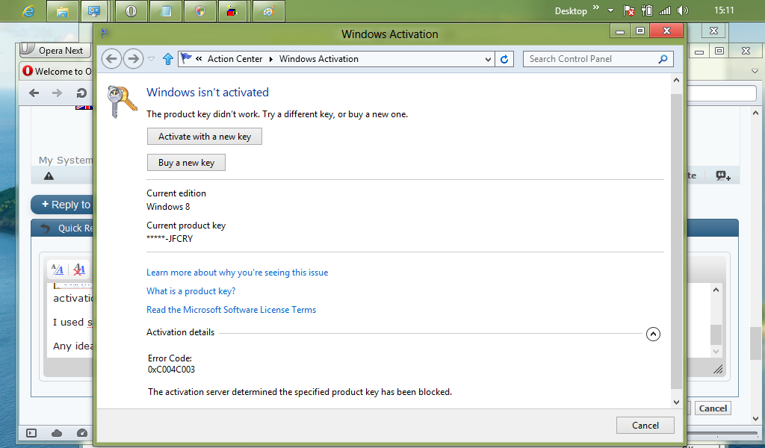The width and height of the screenshot is (765, 448).
Task: Go back in Windows Activation window
Action: pyautogui.click(x=112, y=59)
